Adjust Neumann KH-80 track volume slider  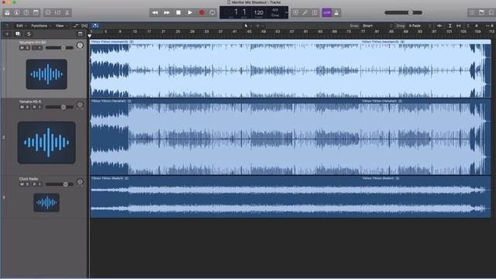pos(60,48)
